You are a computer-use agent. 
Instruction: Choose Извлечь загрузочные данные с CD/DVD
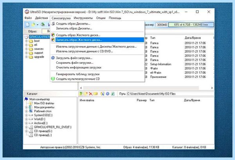point(98,51)
